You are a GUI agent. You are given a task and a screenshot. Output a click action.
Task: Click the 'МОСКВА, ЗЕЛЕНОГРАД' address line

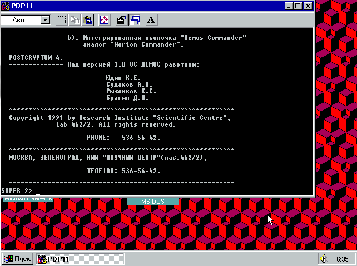[x=108, y=158]
